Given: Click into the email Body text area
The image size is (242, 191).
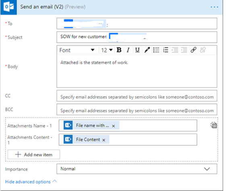Looking at the screenshot, I should 137,71.
